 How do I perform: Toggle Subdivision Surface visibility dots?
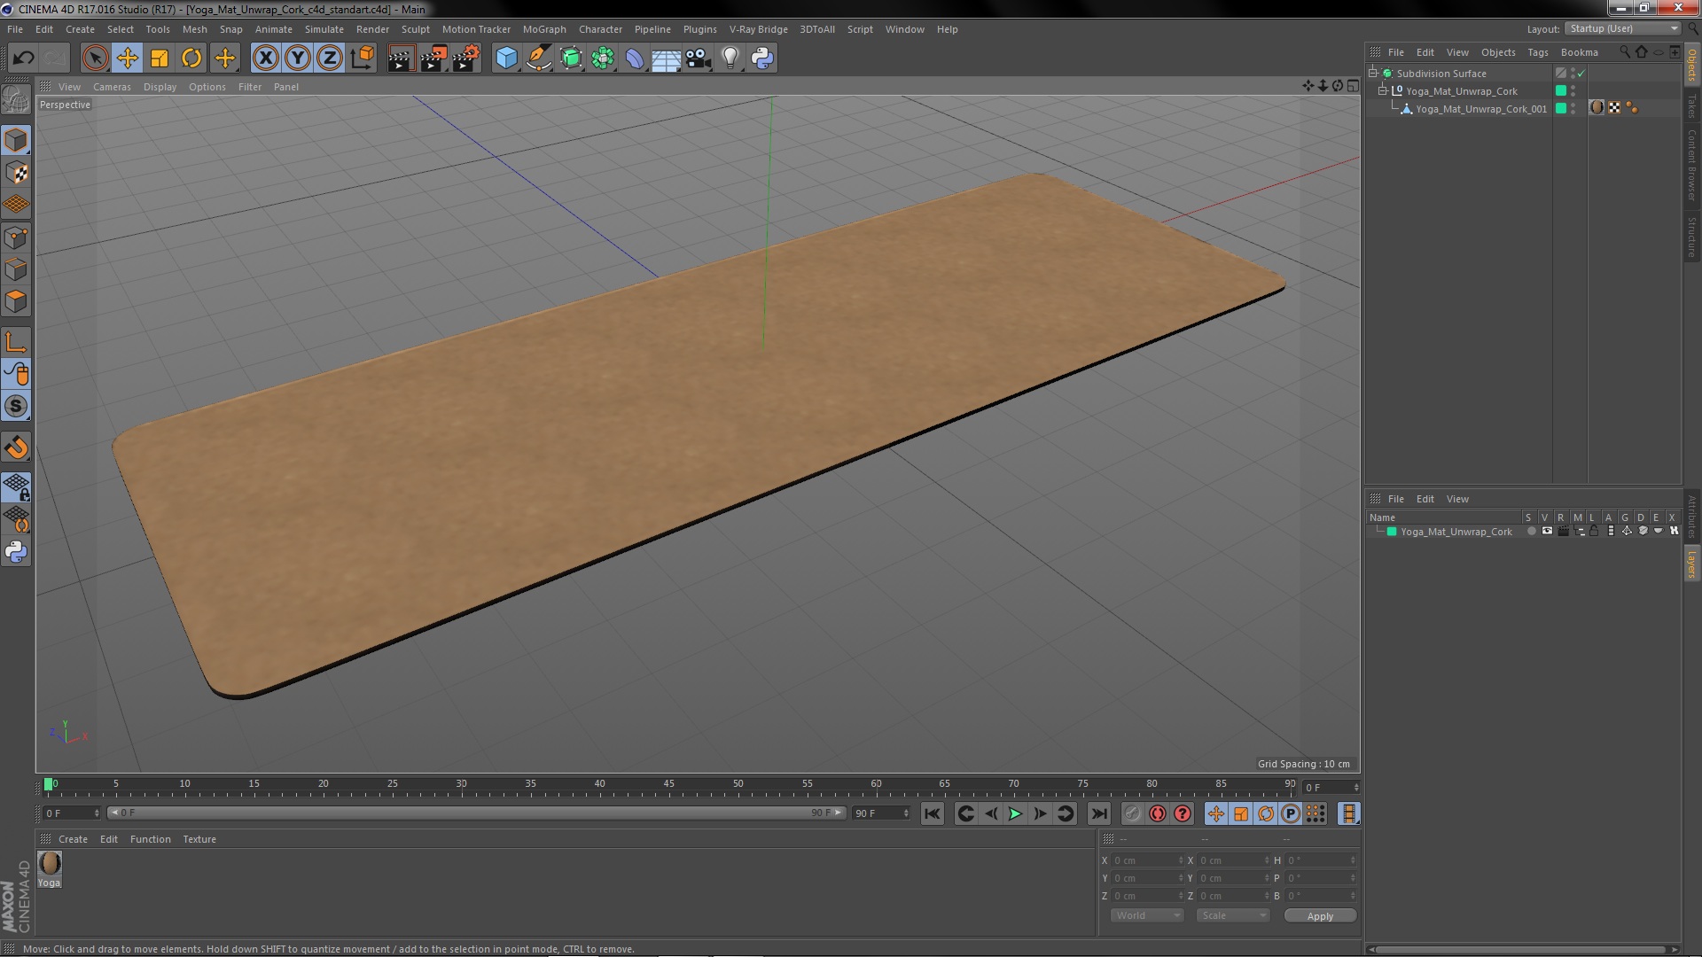click(x=1573, y=74)
